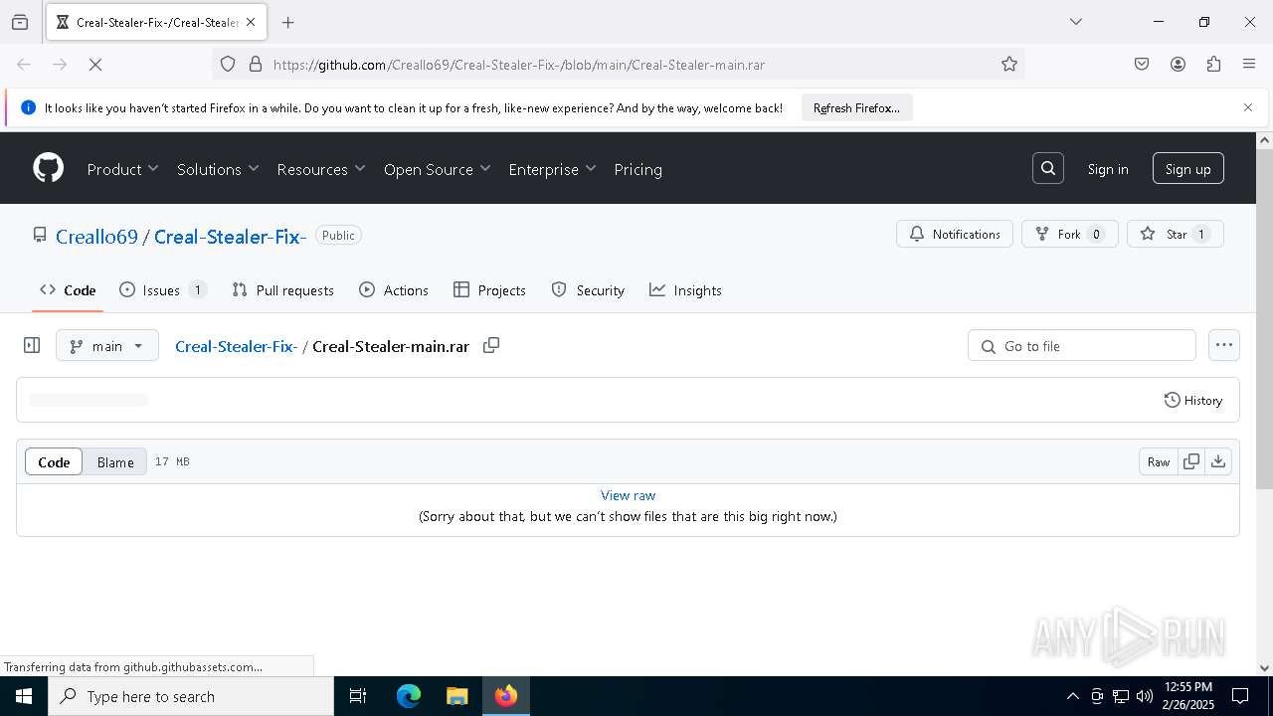Click the Windows taskbar search box
1273x716 pixels.
pyautogui.click(x=191, y=696)
